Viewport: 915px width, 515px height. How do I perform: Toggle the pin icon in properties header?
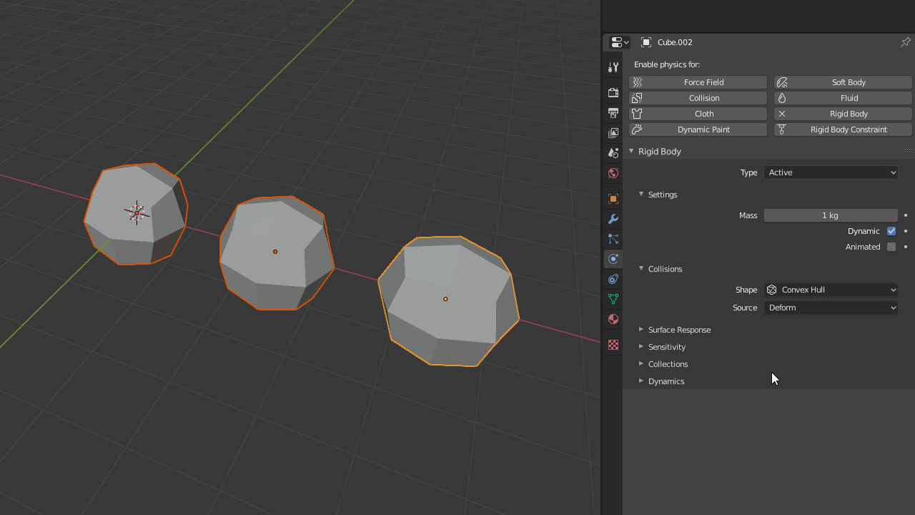(x=905, y=42)
